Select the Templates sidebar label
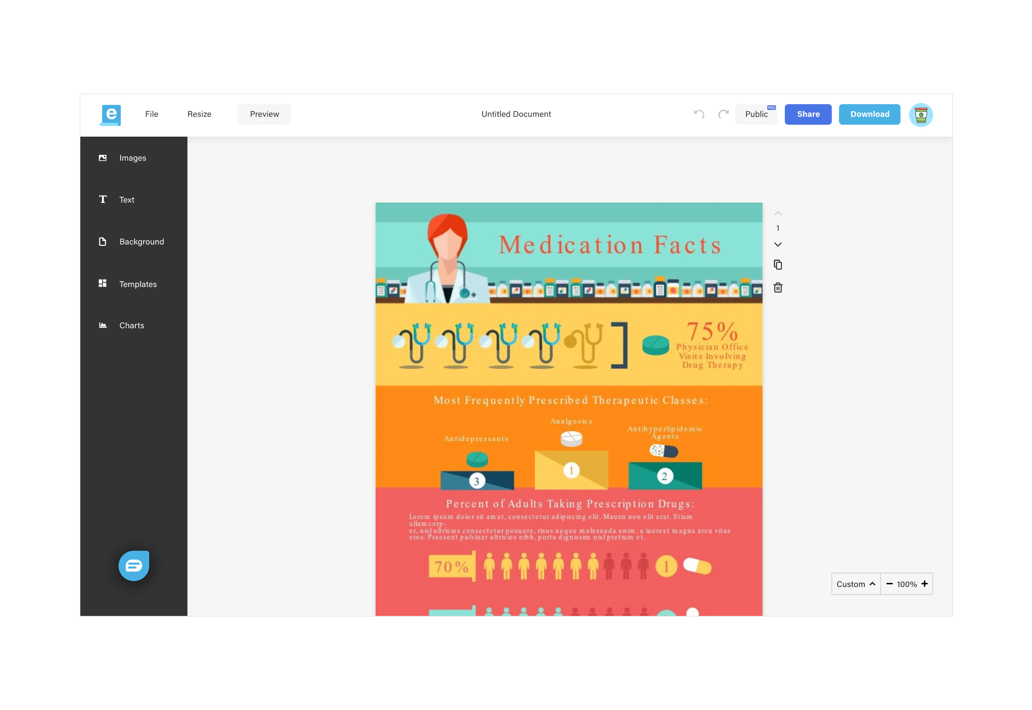1032x710 pixels. [x=138, y=284]
